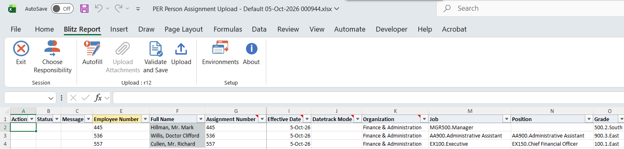Switch to the Automate tab
The height and width of the screenshot is (149, 624).
350,29
